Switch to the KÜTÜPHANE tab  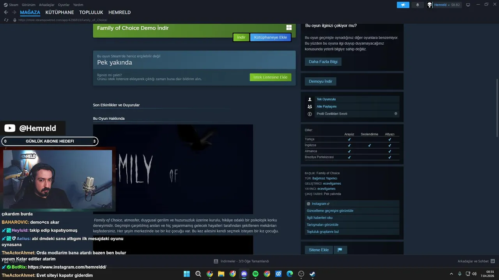click(x=60, y=12)
